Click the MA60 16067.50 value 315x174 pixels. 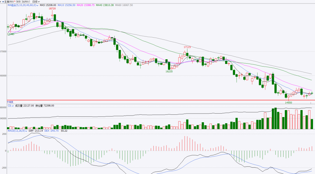124,5
